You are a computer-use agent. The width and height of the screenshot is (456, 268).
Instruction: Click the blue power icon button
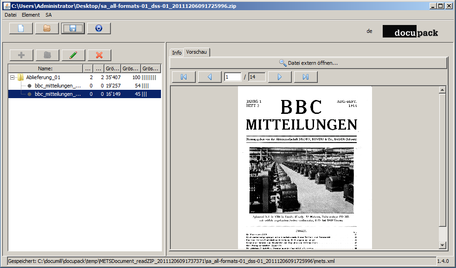[x=99, y=28]
